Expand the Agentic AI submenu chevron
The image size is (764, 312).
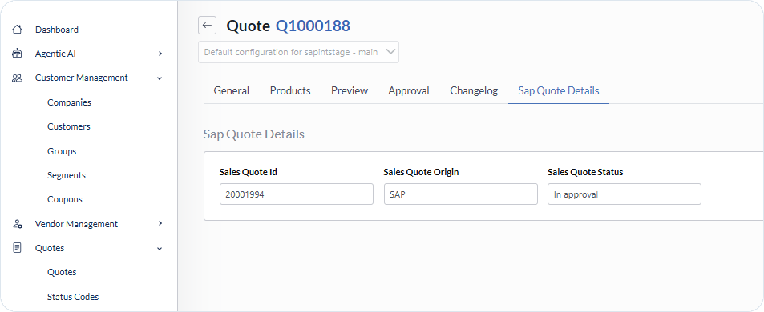point(160,54)
